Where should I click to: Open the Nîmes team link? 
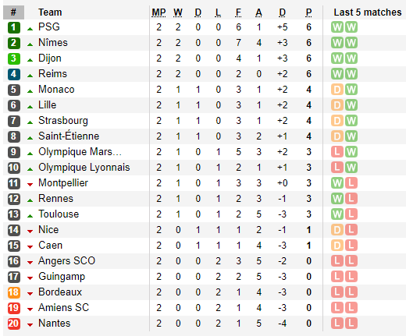tap(53, 43)
